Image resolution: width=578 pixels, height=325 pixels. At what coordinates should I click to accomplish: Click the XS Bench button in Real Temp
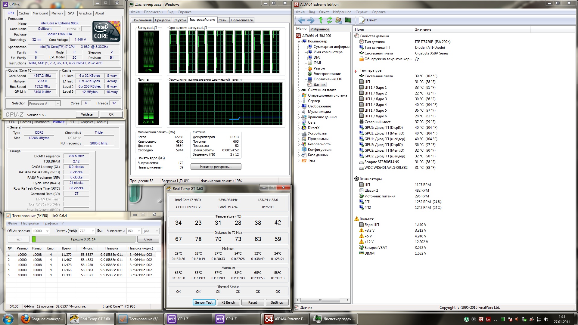coord(228,302)
